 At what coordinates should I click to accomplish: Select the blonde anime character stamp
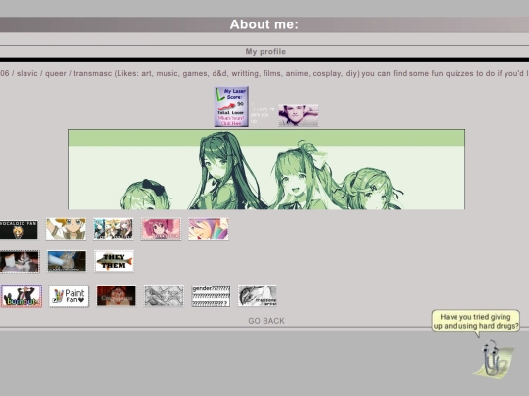(x=66, y=229)
